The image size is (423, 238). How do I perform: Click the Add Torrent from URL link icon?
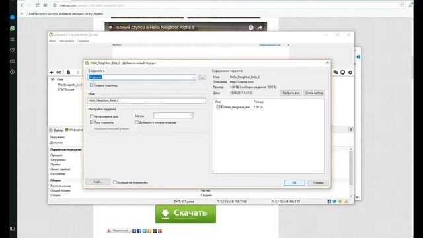coord(59,72)
